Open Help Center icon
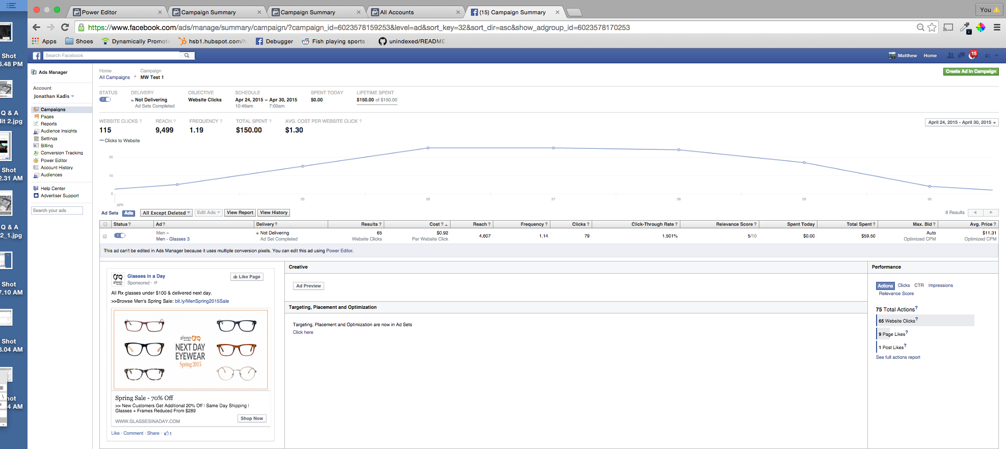This screenshot has width=1006, height=449. (x=36, y=189)
